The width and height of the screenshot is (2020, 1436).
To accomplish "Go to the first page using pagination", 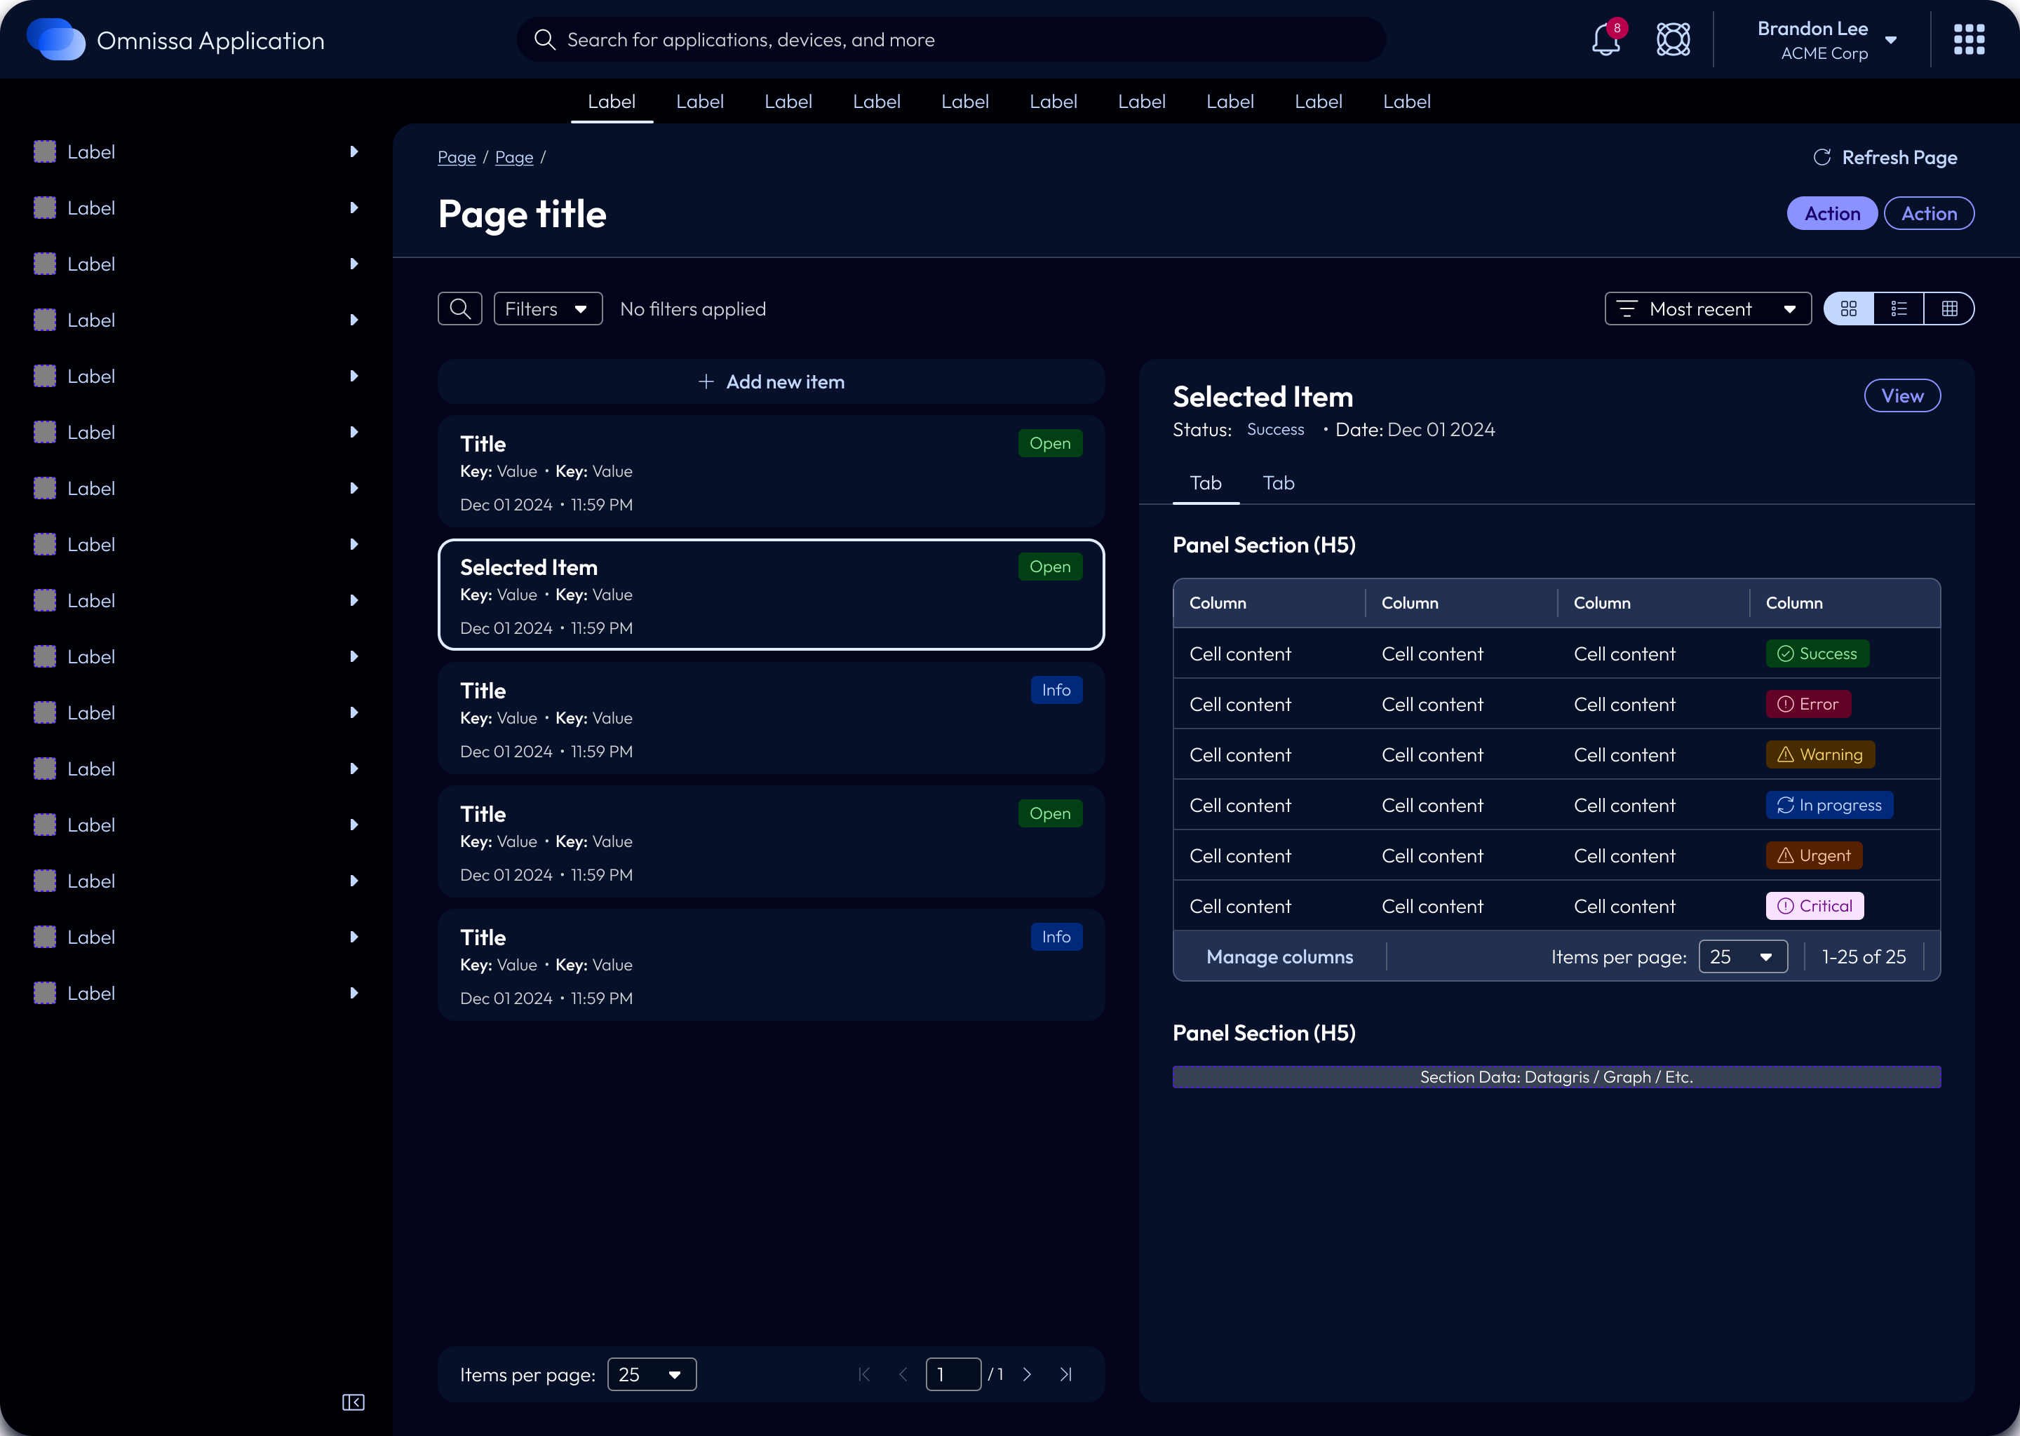I will coord(864,1374).
